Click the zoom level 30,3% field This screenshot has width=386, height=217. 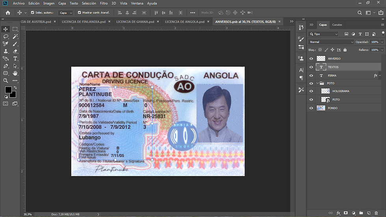(x=28, y=214)
